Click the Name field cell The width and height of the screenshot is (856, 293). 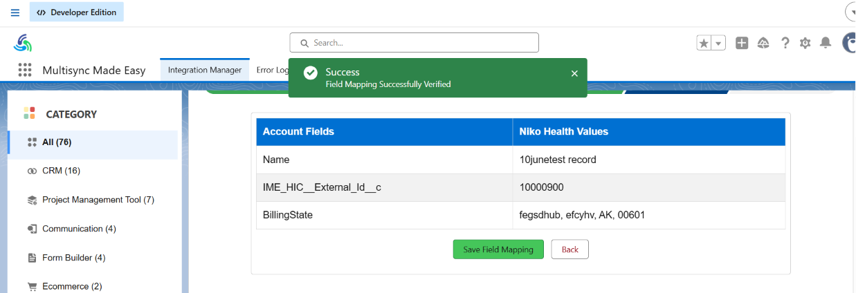[385, 160]
